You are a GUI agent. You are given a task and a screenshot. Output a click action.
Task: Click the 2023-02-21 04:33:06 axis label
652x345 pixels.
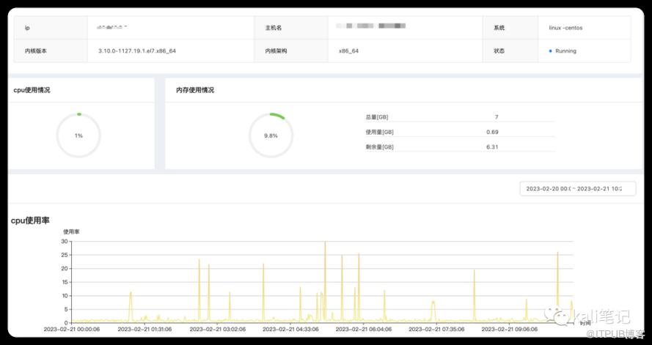tap(290, 330)
